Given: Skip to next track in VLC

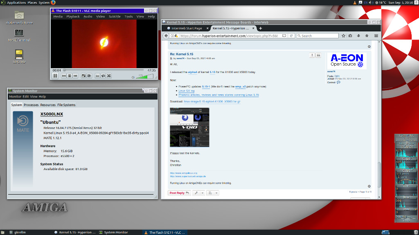Looking at the screenshot, I should [75, 76].
